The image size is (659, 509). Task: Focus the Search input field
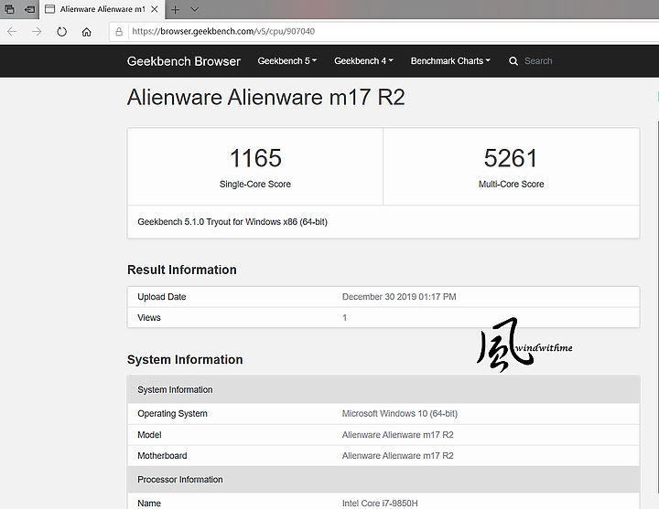[x=538, y=61]
